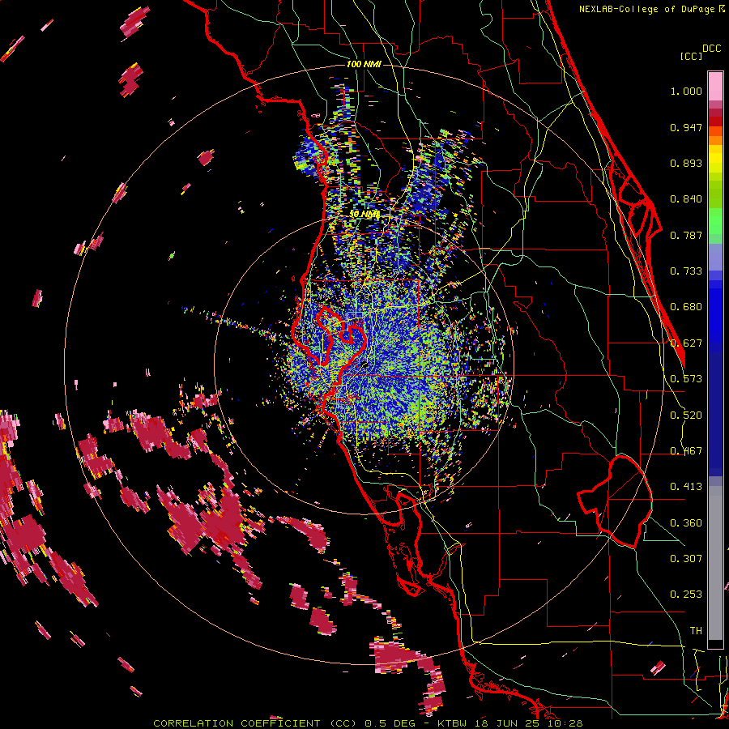Screen dimensions: 729x729
Task: Click the 50 NMI range ring label
Action: click(364, 215)
